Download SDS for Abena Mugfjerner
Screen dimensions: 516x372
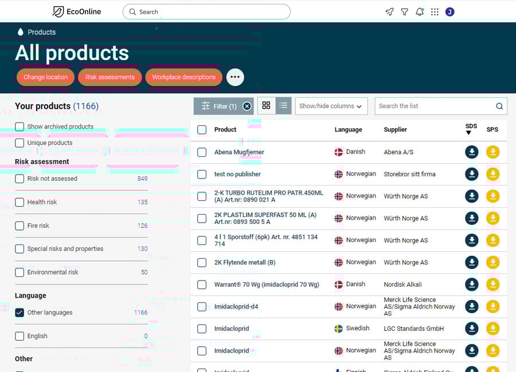click(x=472, y=152)
